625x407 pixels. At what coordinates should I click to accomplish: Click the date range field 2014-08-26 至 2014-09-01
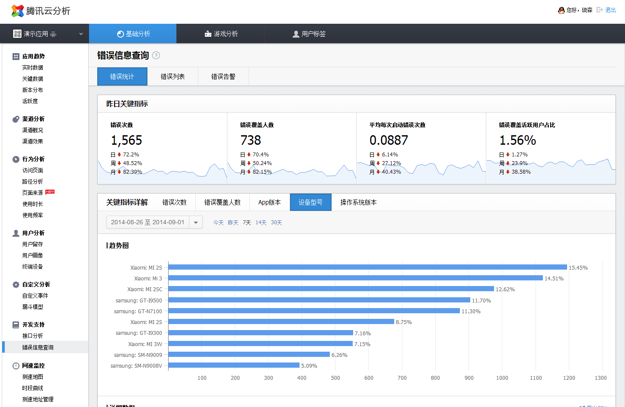click(x=148, y=222)
